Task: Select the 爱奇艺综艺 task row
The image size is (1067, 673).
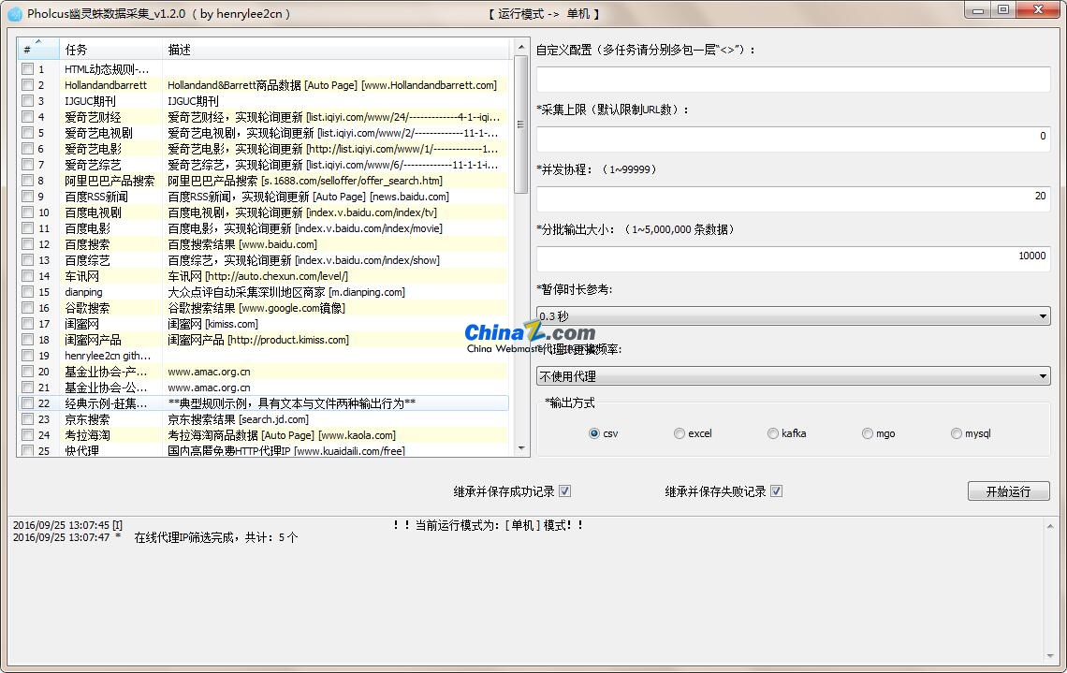Action: [x=263, y=165]
